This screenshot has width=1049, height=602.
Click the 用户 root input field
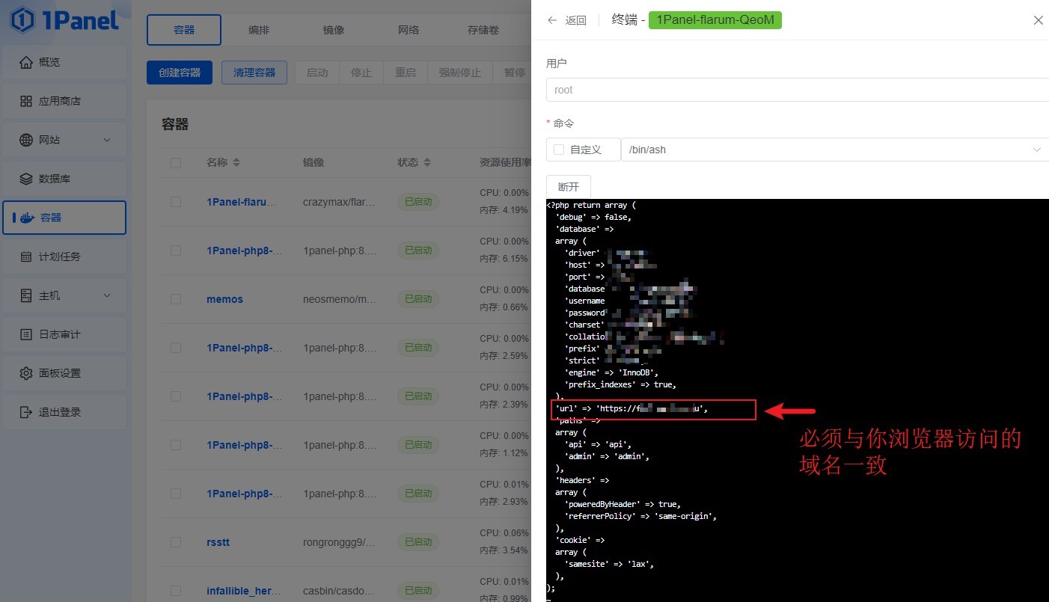coord(798,90)
